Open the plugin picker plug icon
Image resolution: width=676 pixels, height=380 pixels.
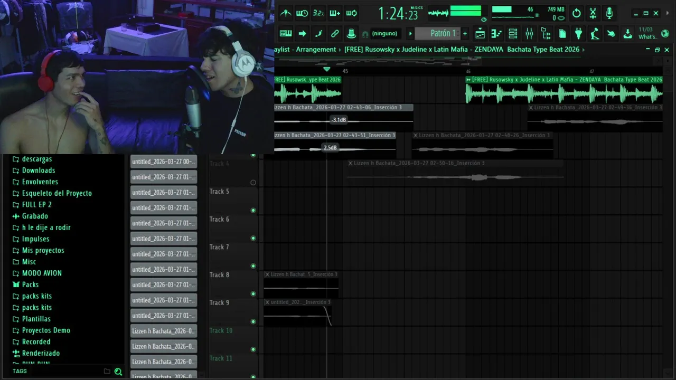(x=578, y=34)
